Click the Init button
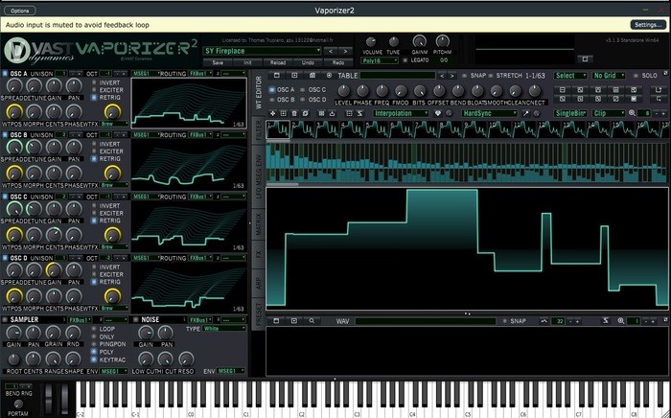The image size is (671, 418). [x=247, y=62]
